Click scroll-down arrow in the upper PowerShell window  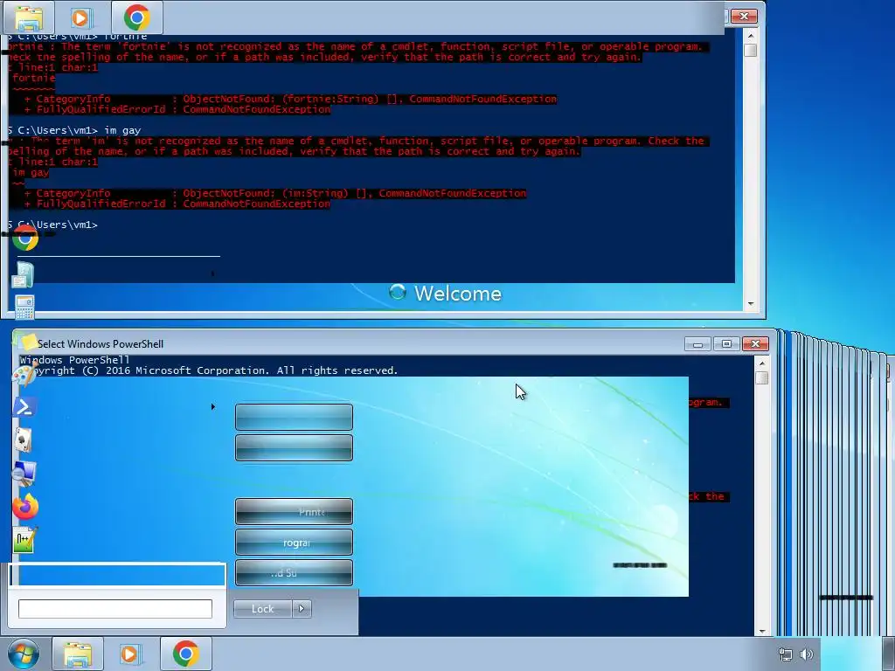(x=751, y=304)
